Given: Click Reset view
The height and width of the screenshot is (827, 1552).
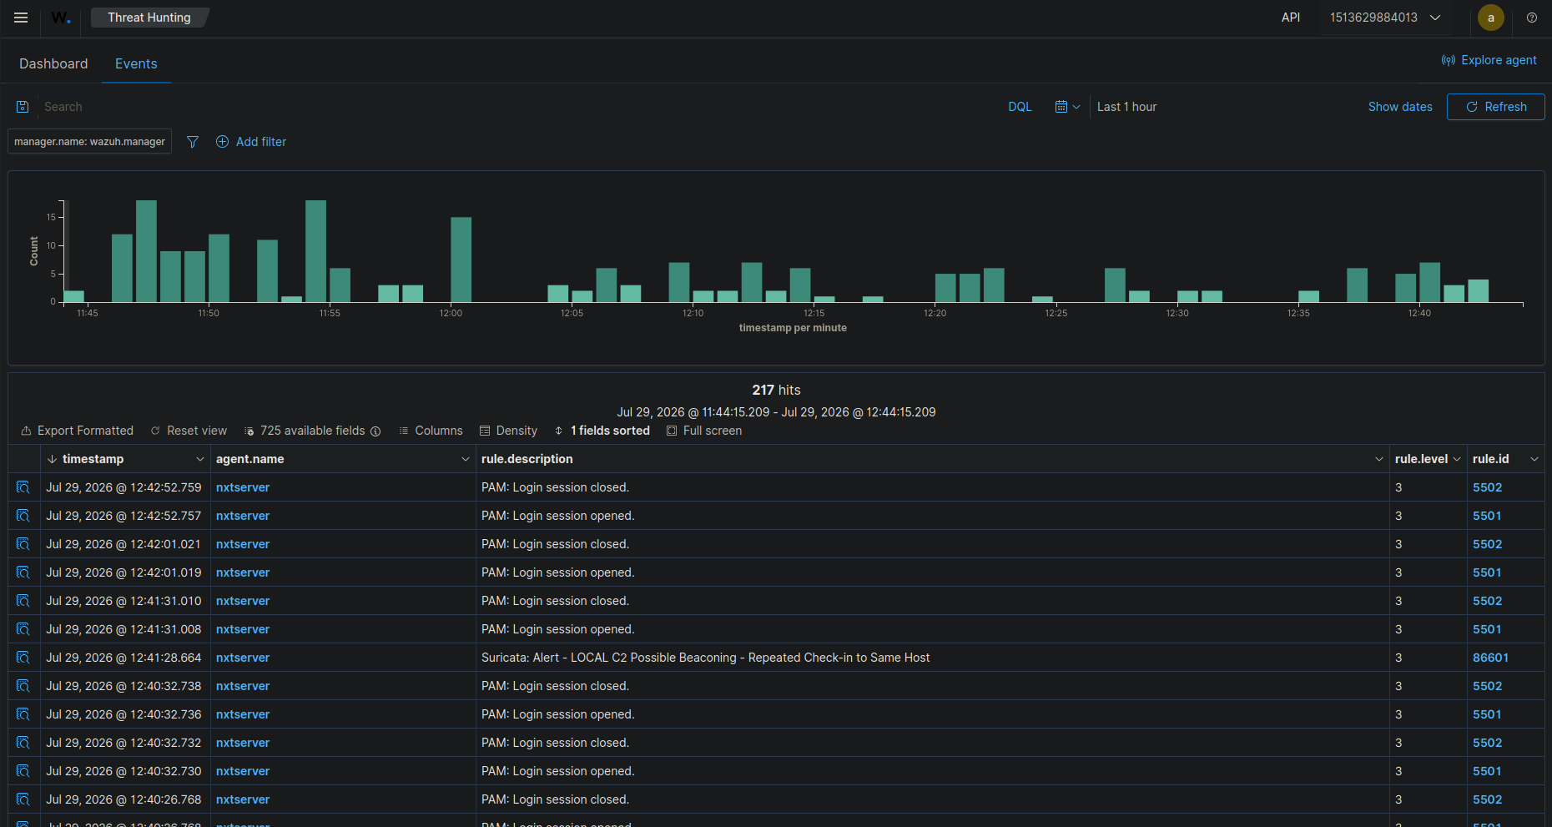Looking at the screenshot, I should click(x=189, y=431).
